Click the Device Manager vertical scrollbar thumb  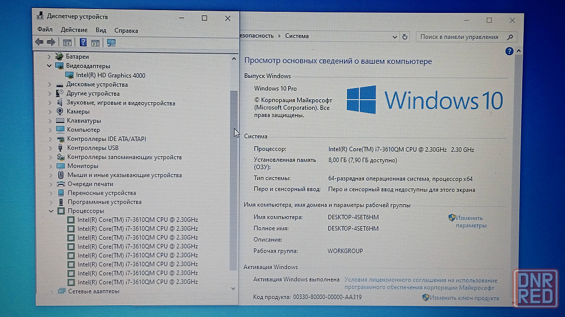pyautogui.click(x=233, y=180)
